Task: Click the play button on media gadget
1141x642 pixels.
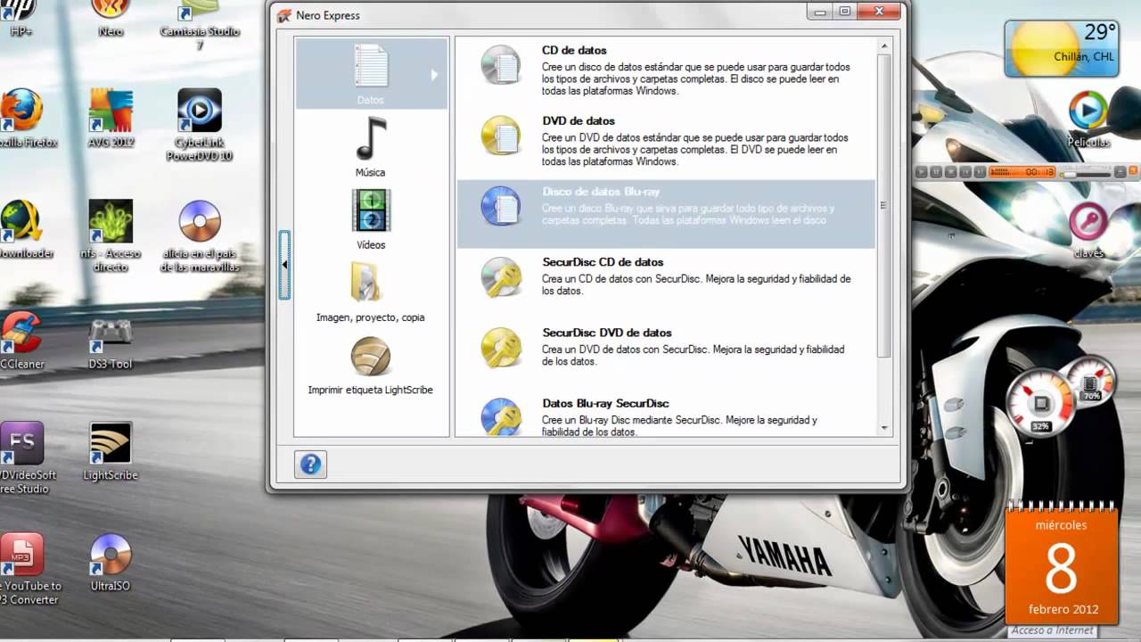Action: pos(922,172)
